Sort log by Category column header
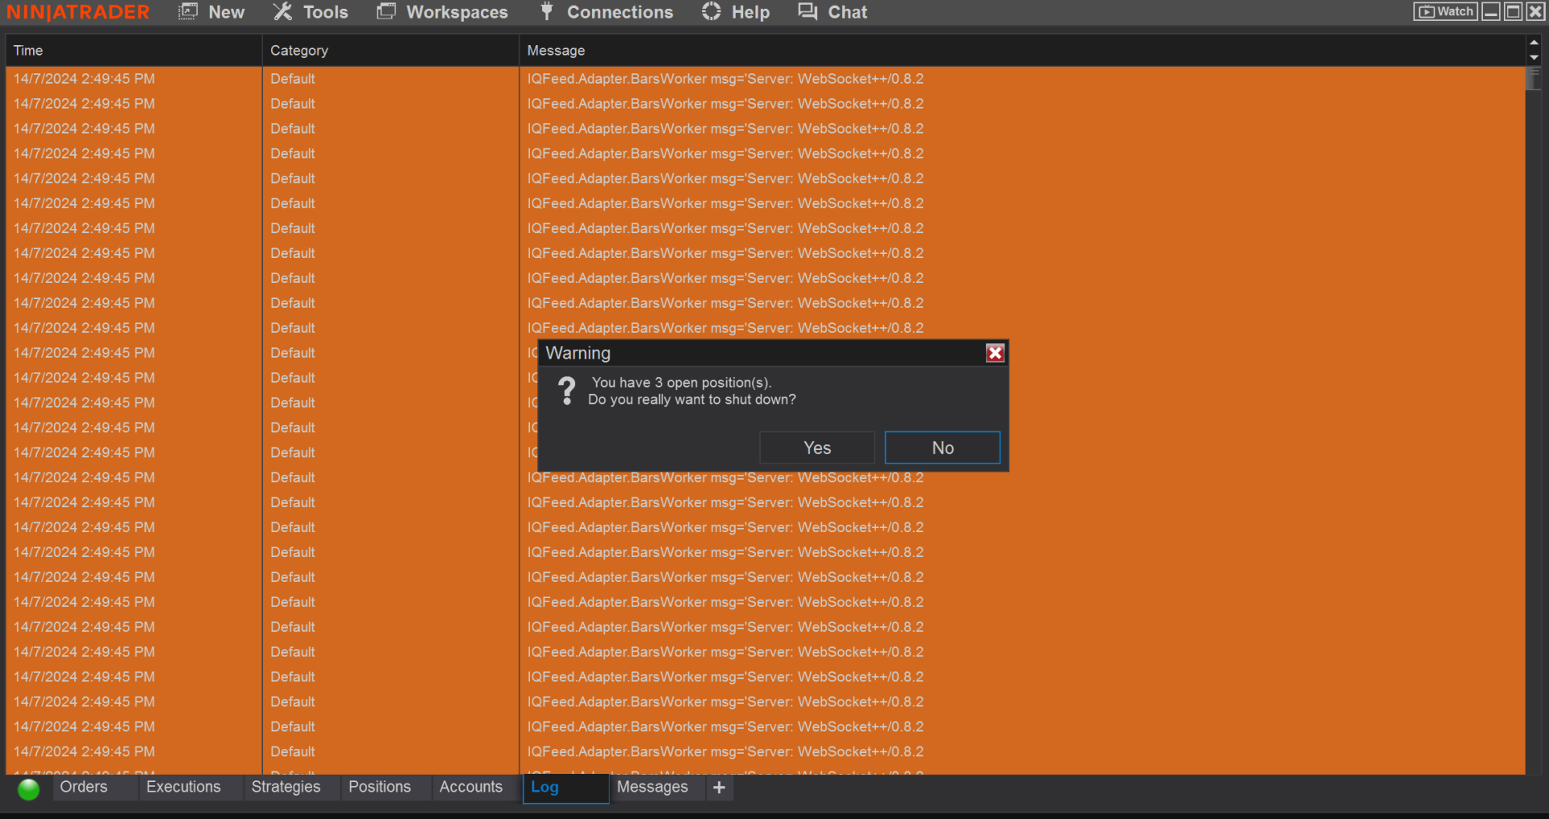Screen dimensions: 1549x819 point(390,50)
